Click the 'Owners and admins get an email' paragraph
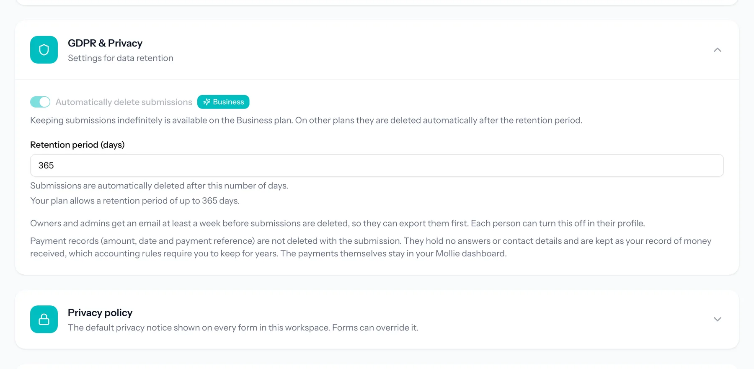This screenshot has width=754, height=369. point(338,223)
